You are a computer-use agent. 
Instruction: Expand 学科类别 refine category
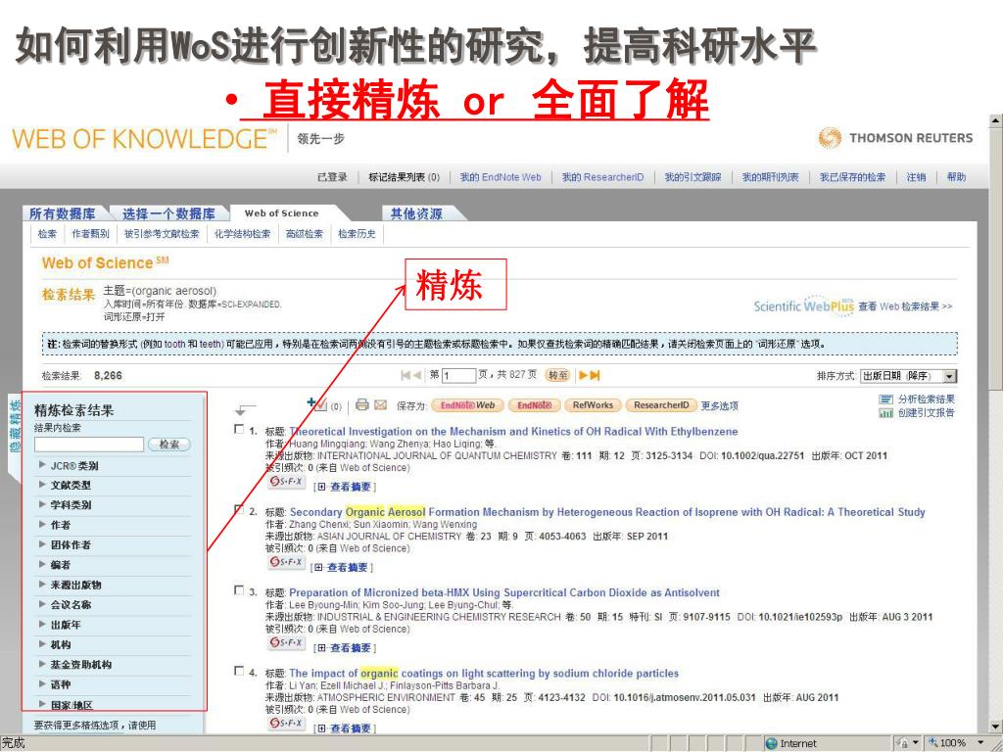point(42,504)
